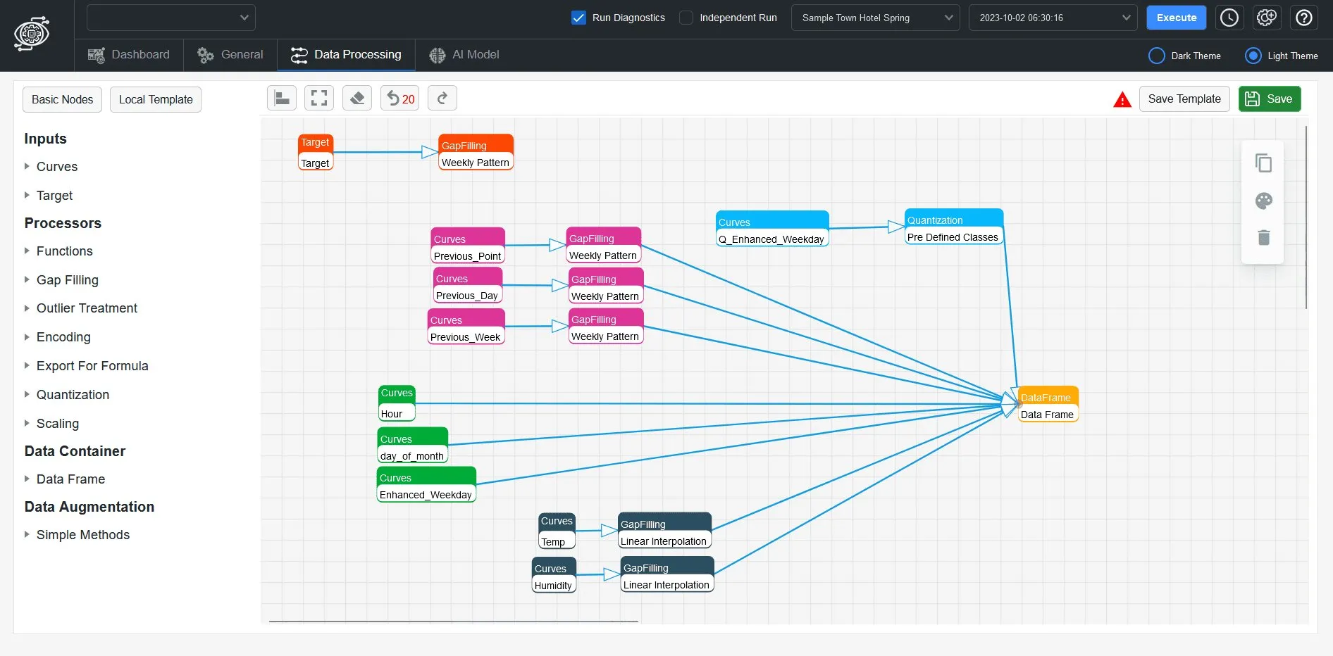Click the canvas vertical scrollbar

[x=1306, y=217]
